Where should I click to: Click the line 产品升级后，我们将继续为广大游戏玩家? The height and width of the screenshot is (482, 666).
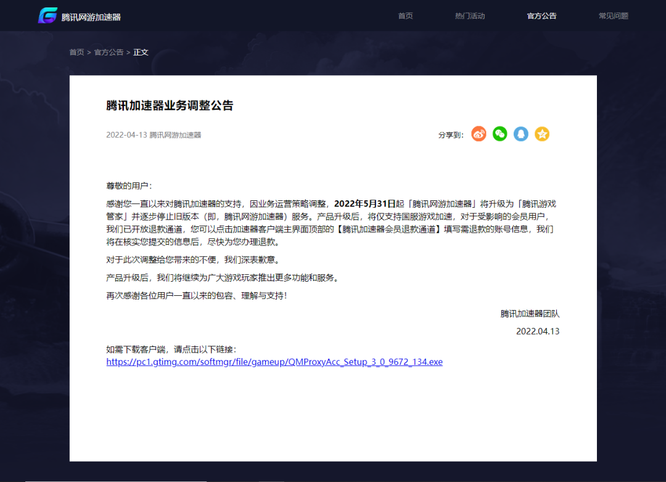[x=223, y=278]
